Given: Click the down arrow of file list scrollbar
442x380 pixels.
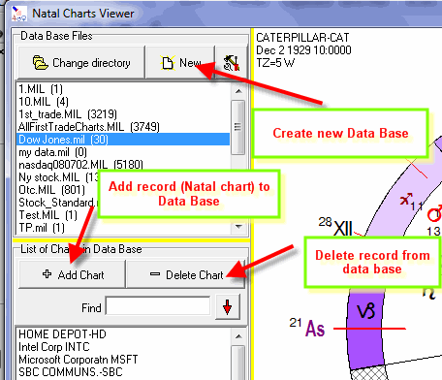Looking at the screenshot, I should pos(238,227).
